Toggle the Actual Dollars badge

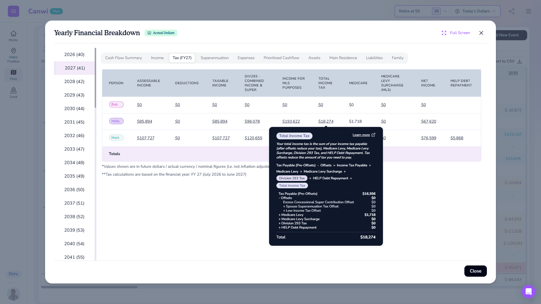(x=161, y=33)
